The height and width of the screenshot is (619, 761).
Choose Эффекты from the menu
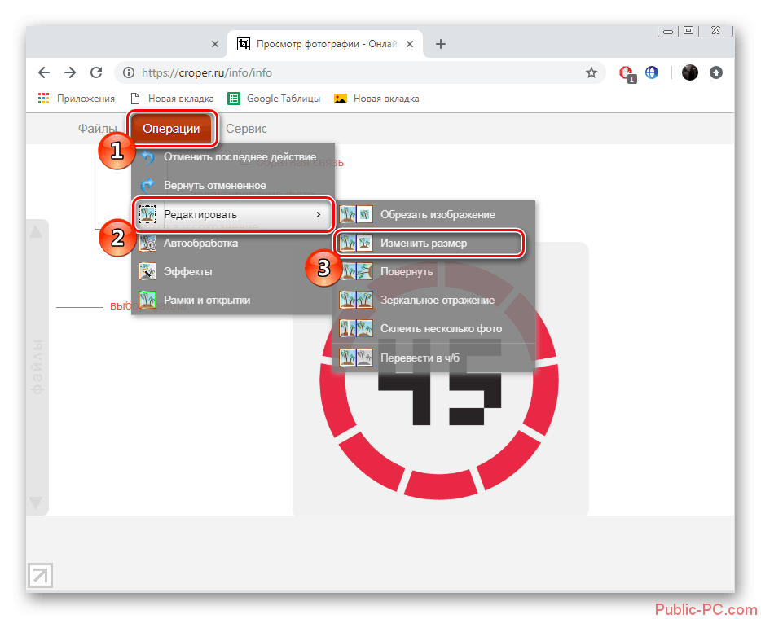pyautogui.click(x=231, y=272)
